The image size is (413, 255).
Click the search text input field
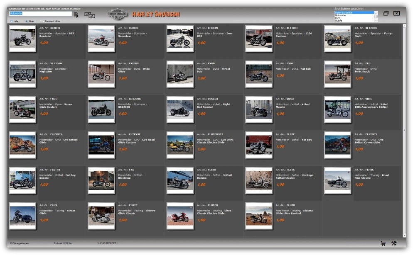coord(40,14)
